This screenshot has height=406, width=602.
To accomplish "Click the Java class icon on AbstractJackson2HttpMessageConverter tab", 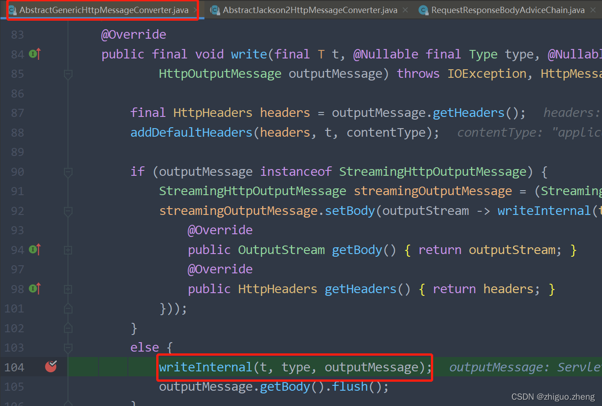I will 215,10.
